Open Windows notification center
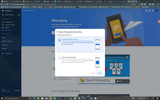The height and width of the screenshot is (100, 160). coord(157,98)
